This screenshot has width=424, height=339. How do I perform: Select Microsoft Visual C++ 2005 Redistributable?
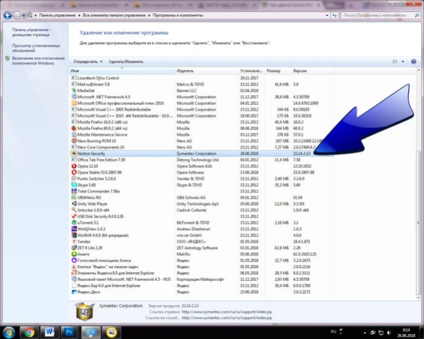pos(201,109)
